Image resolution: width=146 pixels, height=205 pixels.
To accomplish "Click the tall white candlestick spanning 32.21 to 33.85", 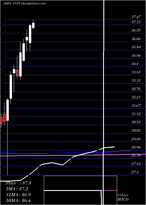I will [11, 87].
